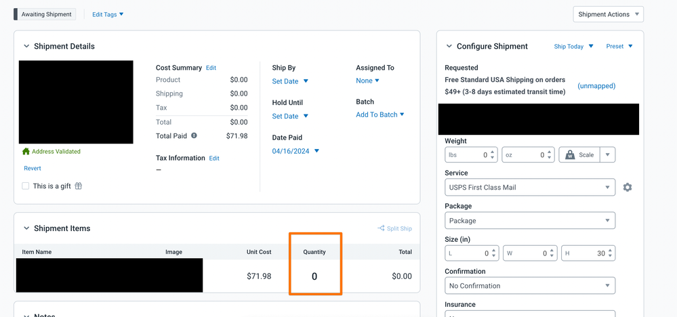Open the Shipment Actions menu
Image resolution: width=677 pixels, height=317 pixels.
click(608, 14)
